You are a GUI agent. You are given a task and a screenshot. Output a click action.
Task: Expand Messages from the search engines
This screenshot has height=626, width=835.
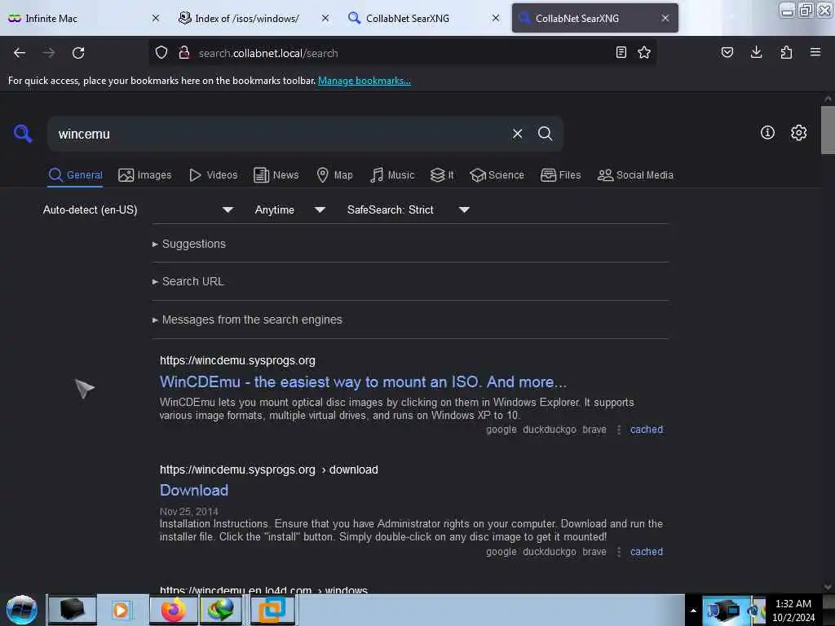pos(247,320)
